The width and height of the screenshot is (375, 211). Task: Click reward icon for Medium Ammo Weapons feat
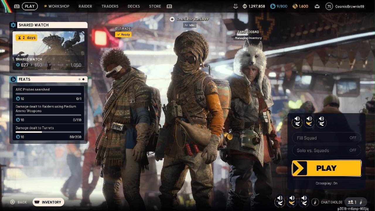(x=18, y=120)
